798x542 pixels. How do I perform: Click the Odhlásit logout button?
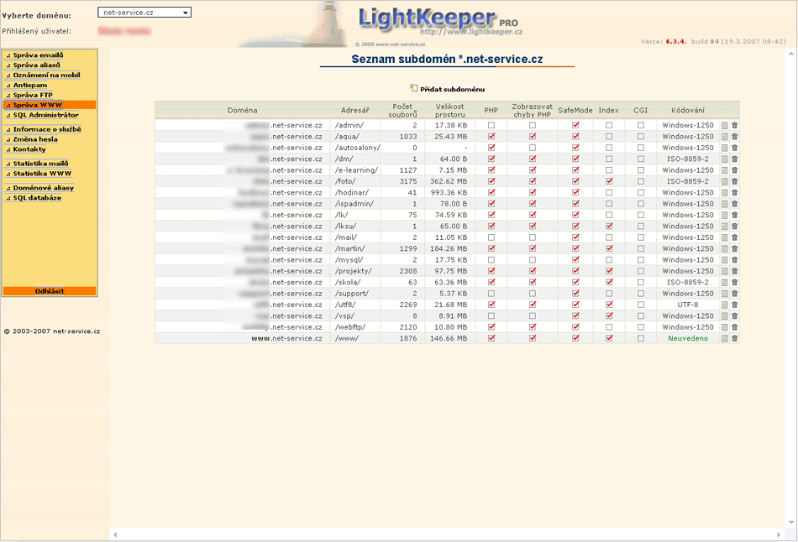coord(50,291)
